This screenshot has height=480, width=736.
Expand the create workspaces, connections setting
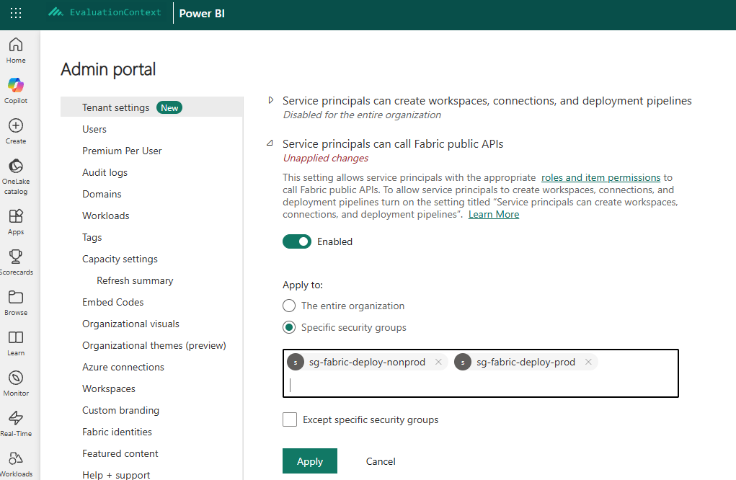click(271, 100)
